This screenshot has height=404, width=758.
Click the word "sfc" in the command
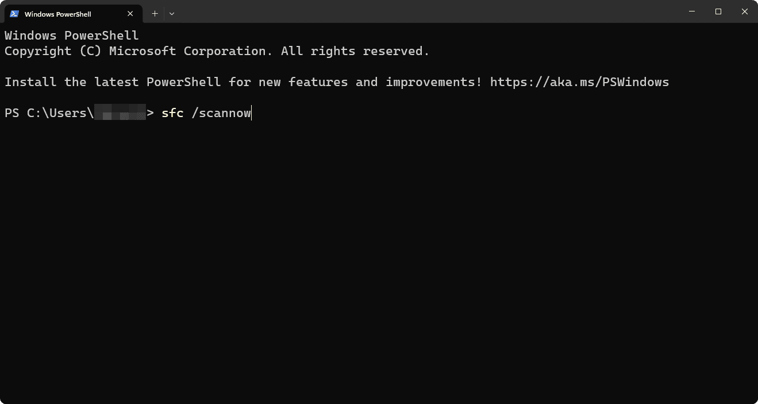pyautogui.click(x=172, y=113)
